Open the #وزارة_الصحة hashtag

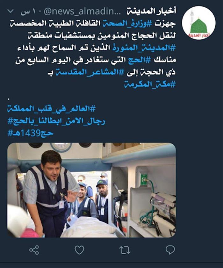[x=127, y=23]
